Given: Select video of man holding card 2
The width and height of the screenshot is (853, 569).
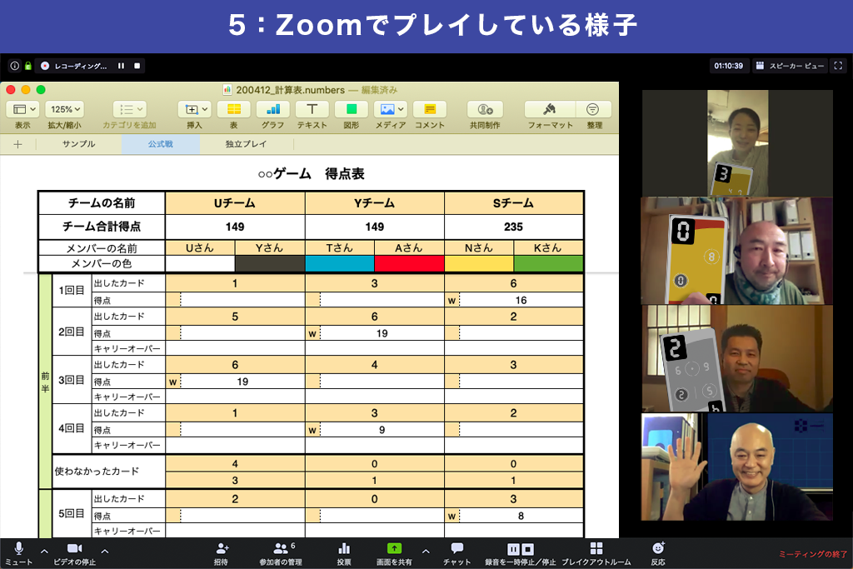Looking at the screenshot, I should point(737,358).
